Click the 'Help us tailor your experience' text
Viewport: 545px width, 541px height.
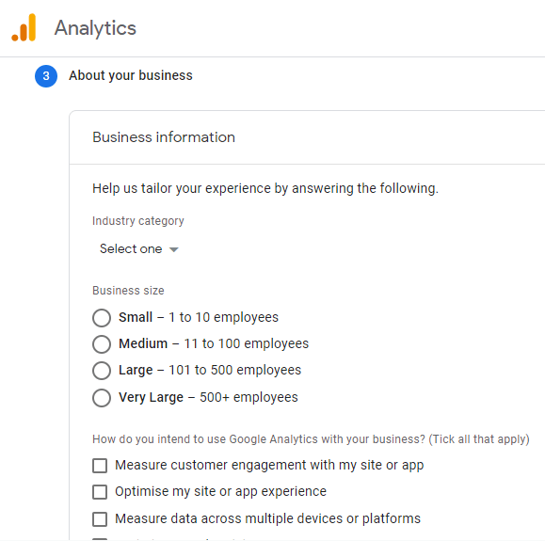pos(265,189)
